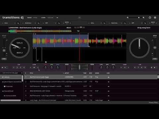Toggle left deck Echo effect on
The height and width of the screenshot is (119, 159).
point(2,23)
